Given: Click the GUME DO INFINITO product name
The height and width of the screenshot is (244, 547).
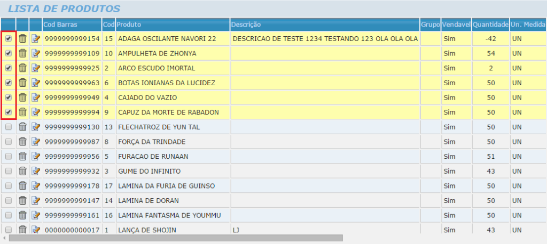Looking at the screenshot, I should 150,171.
